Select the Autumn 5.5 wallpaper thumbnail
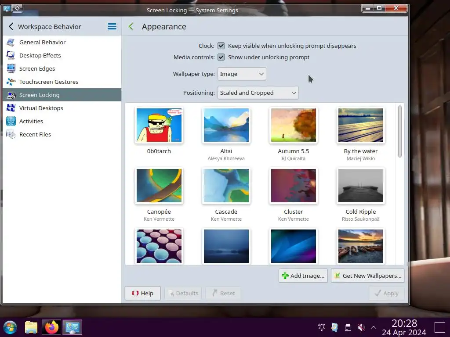Screen dimensions: 450x337 tap(293, 125)
